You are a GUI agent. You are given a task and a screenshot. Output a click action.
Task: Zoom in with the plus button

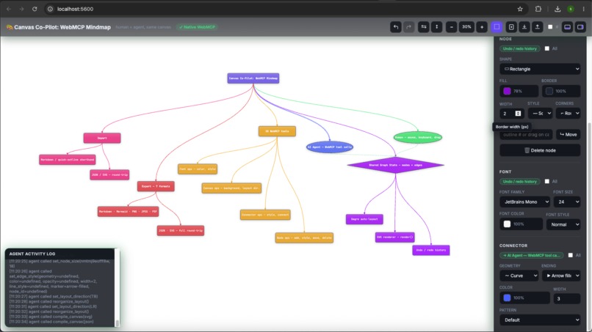pos(482,27)
